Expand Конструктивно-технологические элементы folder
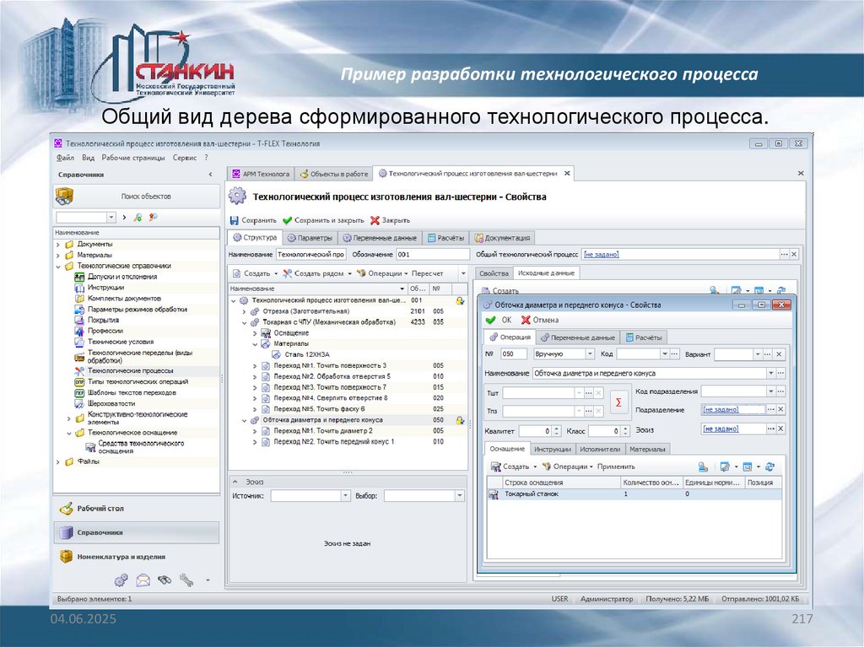864x647 pixels. 69,418
